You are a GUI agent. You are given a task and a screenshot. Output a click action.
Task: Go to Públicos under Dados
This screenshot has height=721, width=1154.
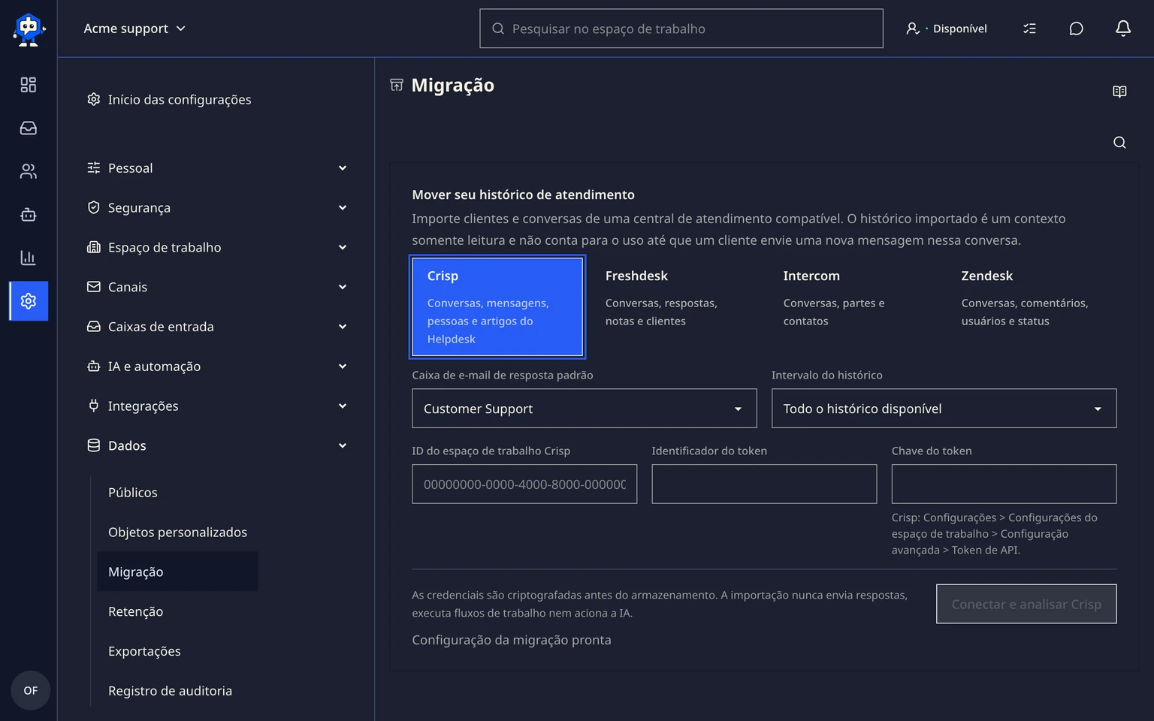[133, 493]
